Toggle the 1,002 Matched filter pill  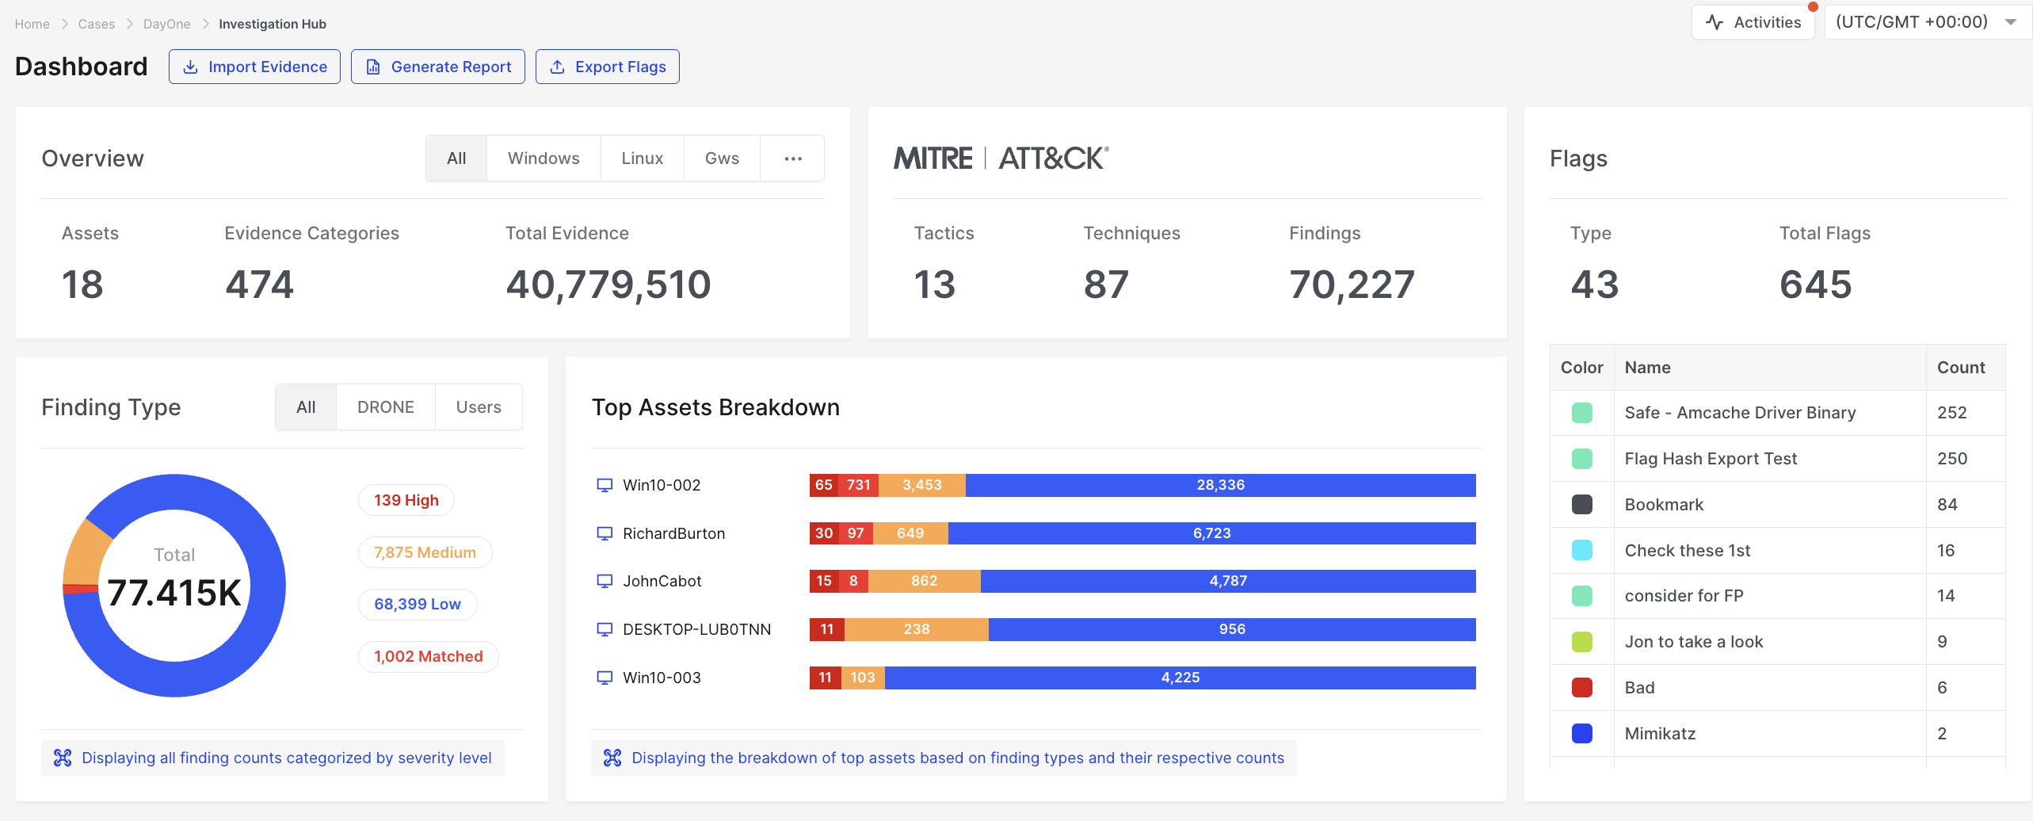pyautogui.click(x=428, y=656)
